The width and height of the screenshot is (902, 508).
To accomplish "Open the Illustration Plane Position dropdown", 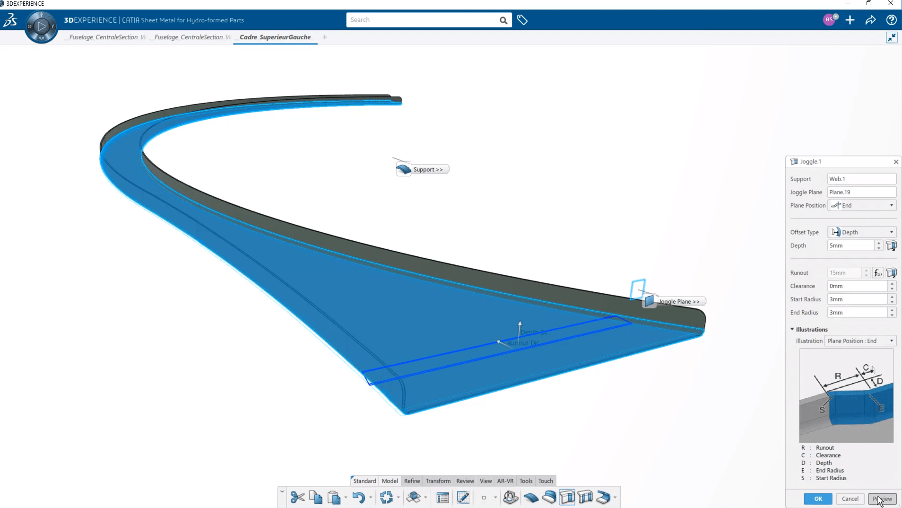I will [x=860, y=341].
